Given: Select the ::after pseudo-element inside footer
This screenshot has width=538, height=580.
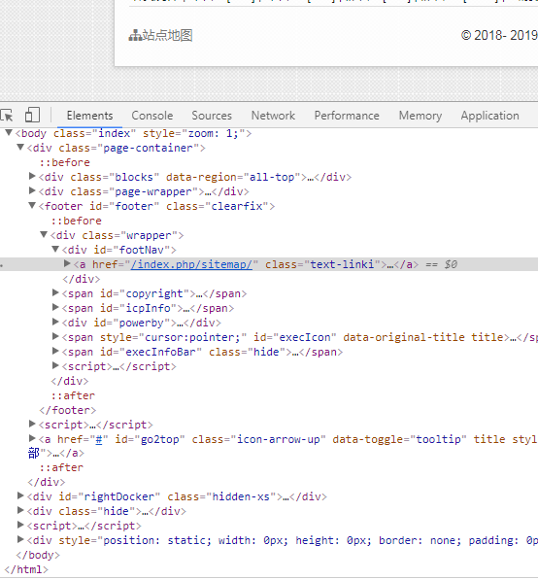Looking at the screenshot, I should [73, 395].
